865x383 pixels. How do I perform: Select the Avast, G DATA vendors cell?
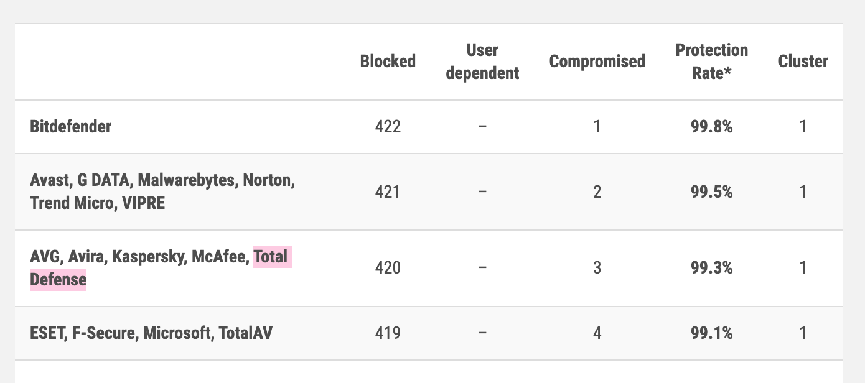(x=162, y=191)
